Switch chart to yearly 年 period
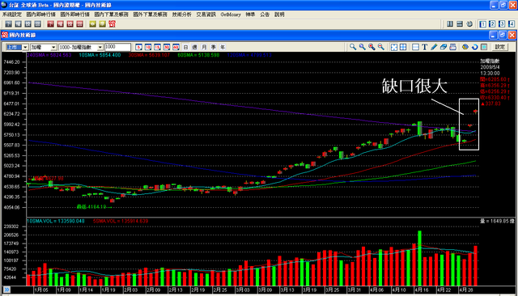This screenshot has width=518, height=296. pos(223,47)
